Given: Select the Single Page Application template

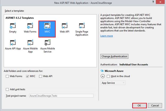Looking at the screenshot, I should (x=82, y=26).
